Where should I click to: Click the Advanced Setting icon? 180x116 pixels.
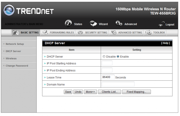click(114, 32)
